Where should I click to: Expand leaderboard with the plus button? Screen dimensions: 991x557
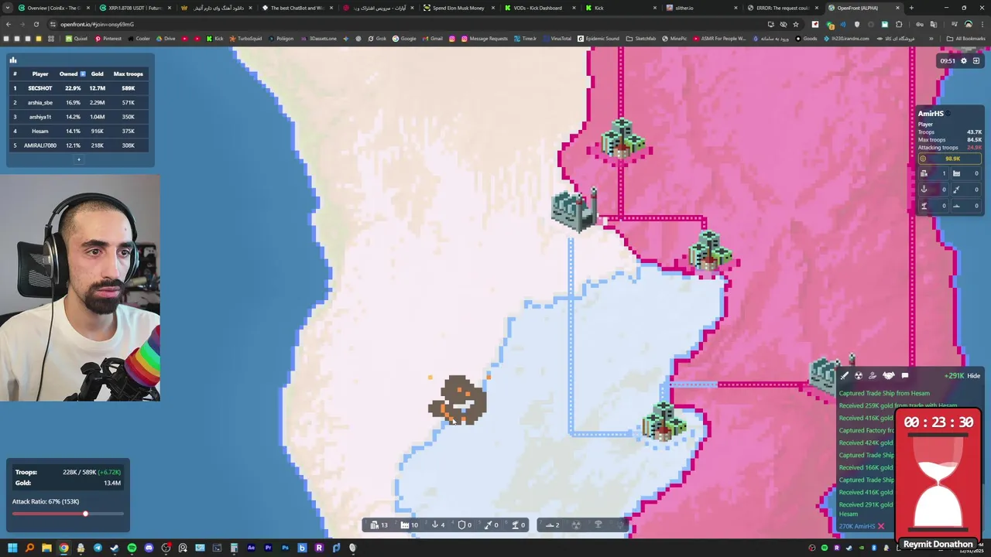click(78, 159)
